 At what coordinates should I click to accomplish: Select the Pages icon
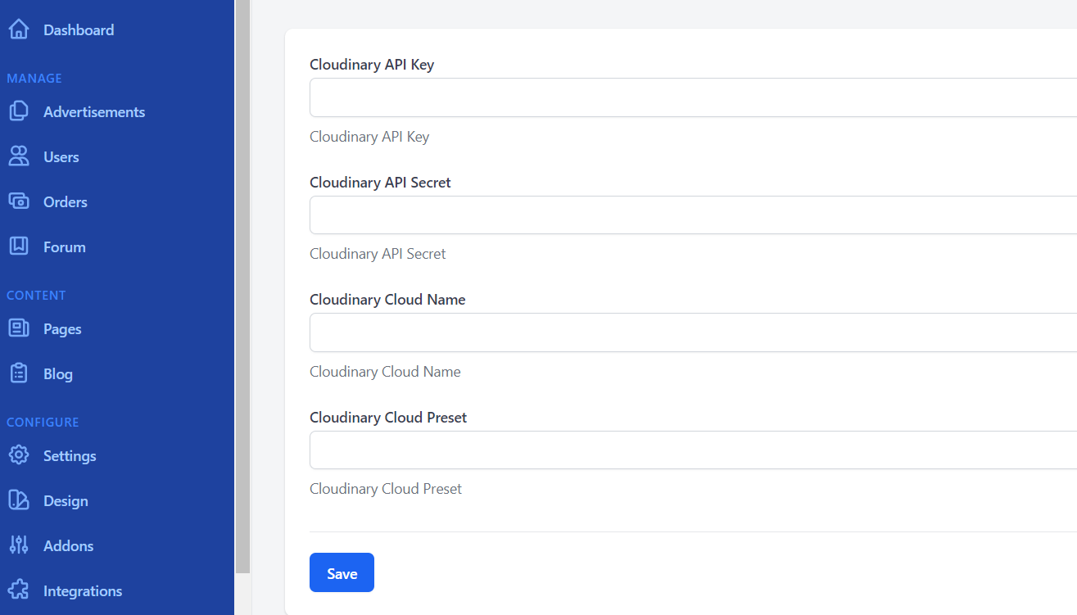coord(18,328)
